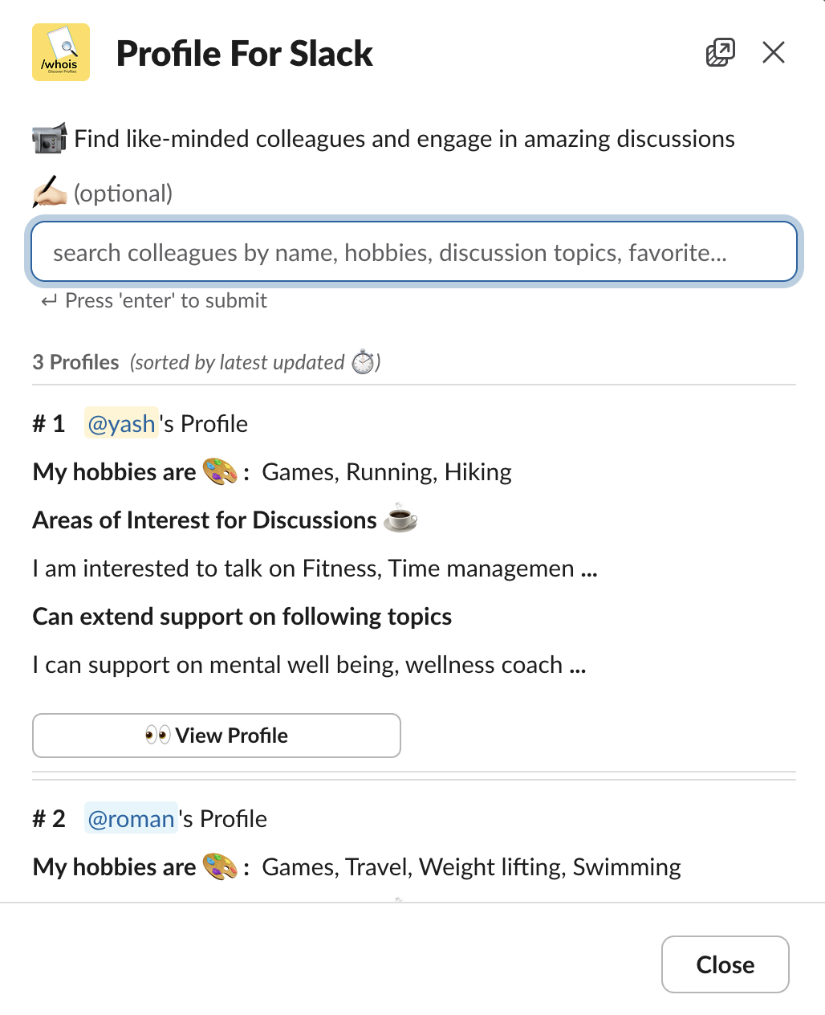Image resolution: width=825 pixels, height=1015 pixels.
Task: Click the stopwatch icon in sorted by label
Action: (x=364, y=362)
